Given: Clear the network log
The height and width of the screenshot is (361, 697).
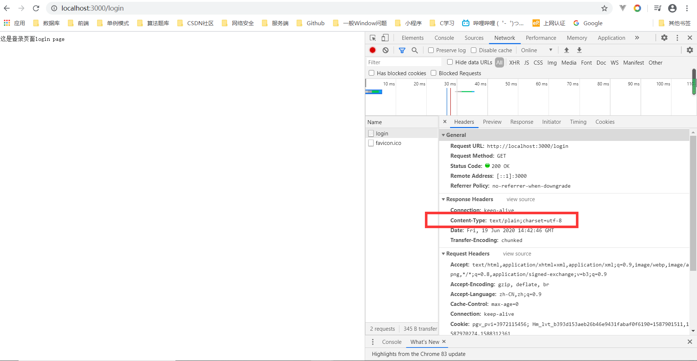Looking at the screenshot, I should (x=386, y=50).
